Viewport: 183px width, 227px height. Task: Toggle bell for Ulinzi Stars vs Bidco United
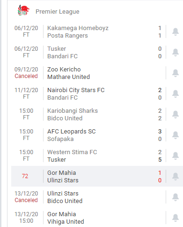[176, 197]
